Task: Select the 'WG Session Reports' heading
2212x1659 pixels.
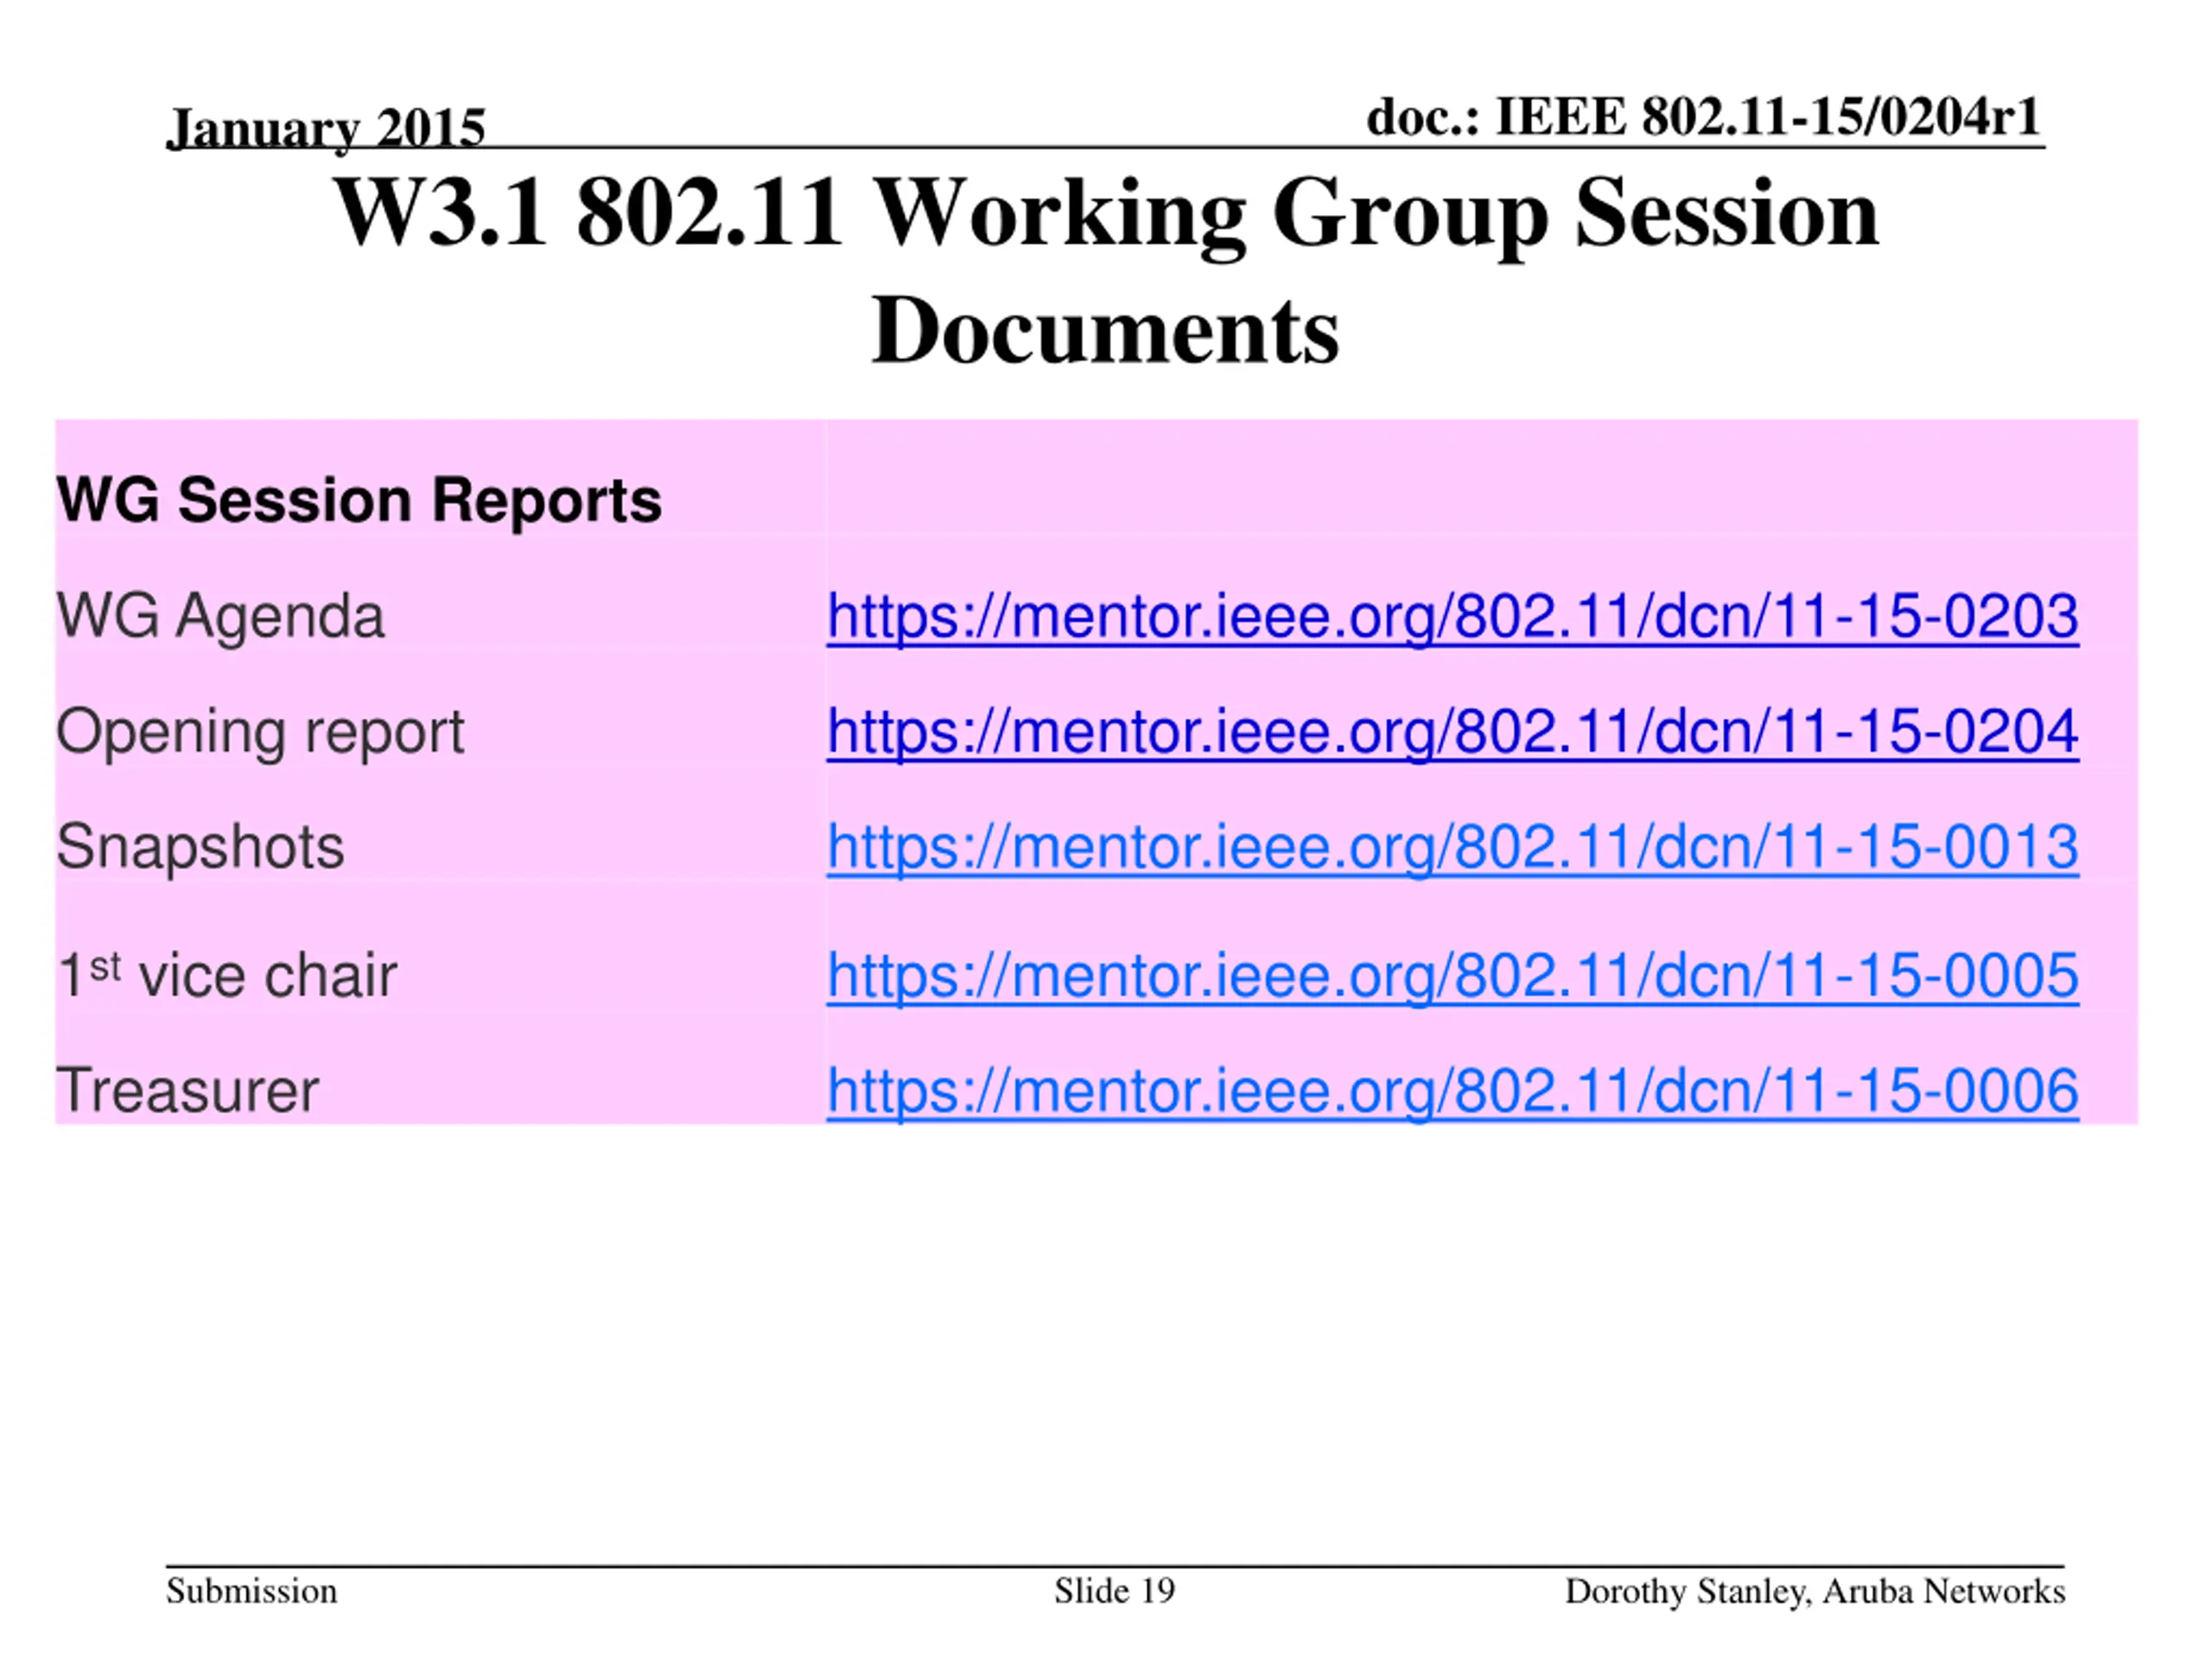Action: click(x=359, y=499)
